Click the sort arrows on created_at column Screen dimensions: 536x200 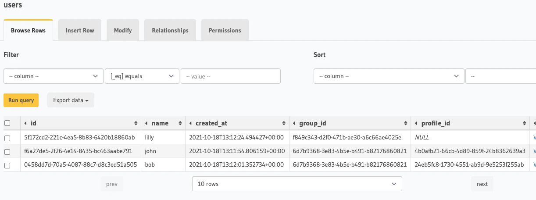pyautogui.click(x=284, y=123)
